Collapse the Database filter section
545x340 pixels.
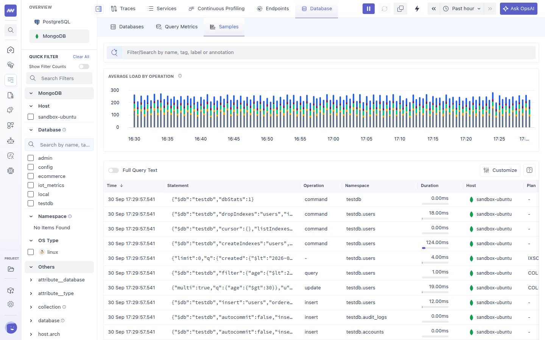(31, 130)
